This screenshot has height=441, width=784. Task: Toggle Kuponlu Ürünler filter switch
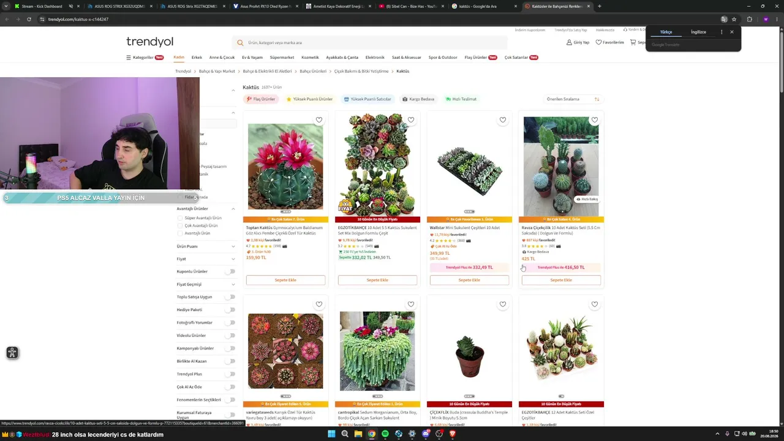230,271
